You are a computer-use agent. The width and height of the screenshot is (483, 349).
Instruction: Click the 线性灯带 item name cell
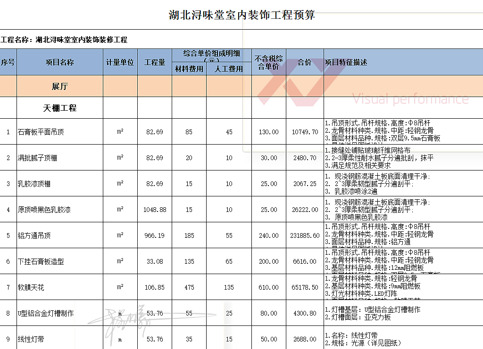pyautogui.click(x=31, y=339)
